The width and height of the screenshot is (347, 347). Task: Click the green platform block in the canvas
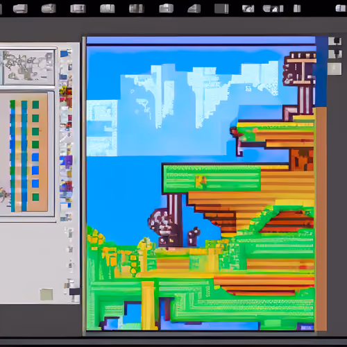coord(212,178)
